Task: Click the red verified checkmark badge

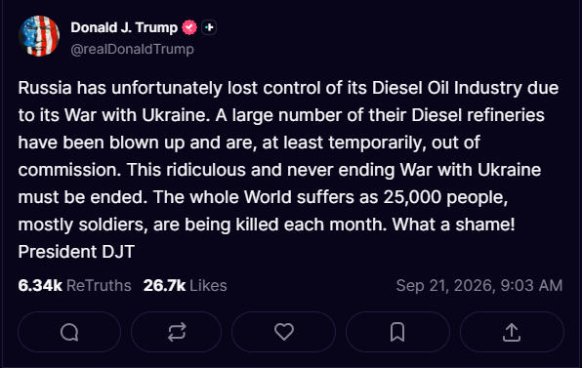Action: click(189, 27)
